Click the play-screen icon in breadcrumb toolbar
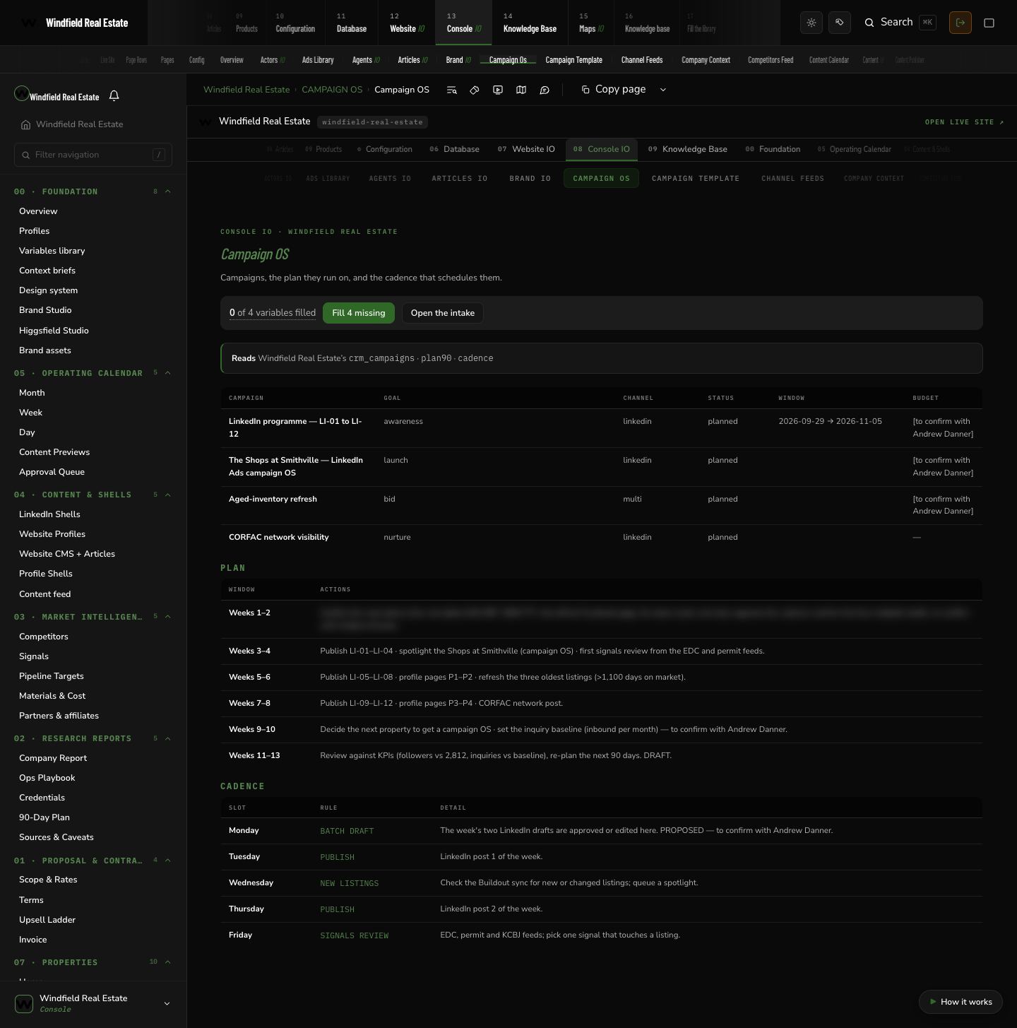Screen dimensions: 1017x1028 pos(498,90)
